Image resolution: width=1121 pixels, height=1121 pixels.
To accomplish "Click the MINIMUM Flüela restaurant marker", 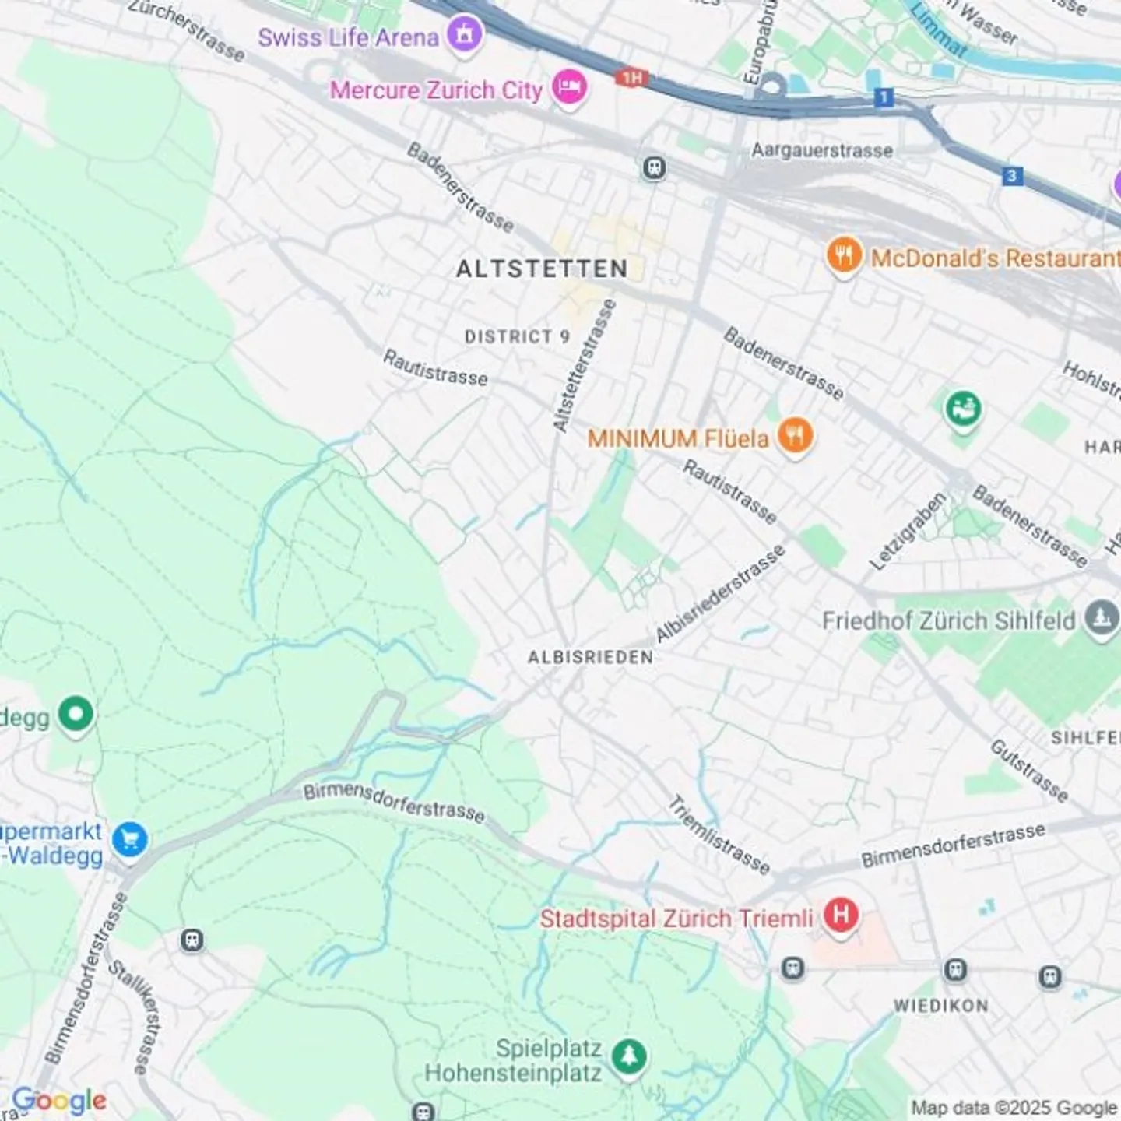I will pyautogui.click(x=795, y=436).
